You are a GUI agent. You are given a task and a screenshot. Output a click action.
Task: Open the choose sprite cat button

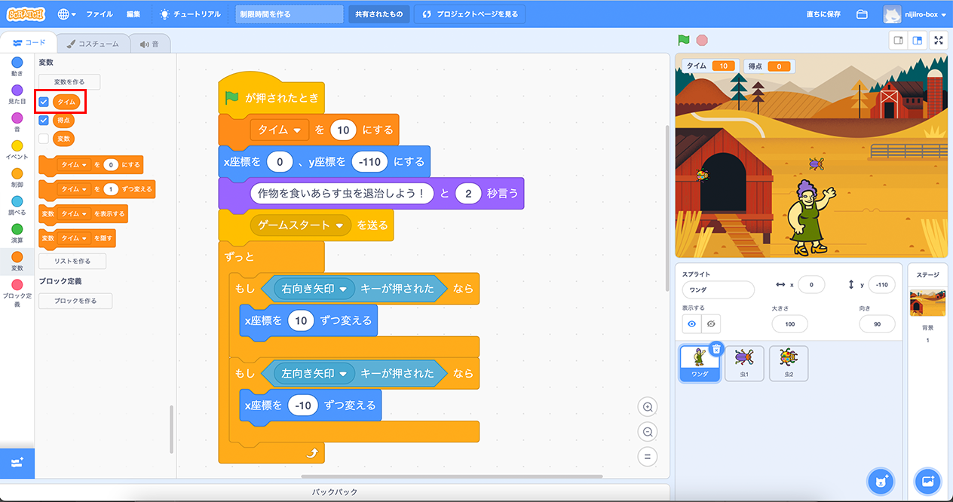[x=880, y=480]
